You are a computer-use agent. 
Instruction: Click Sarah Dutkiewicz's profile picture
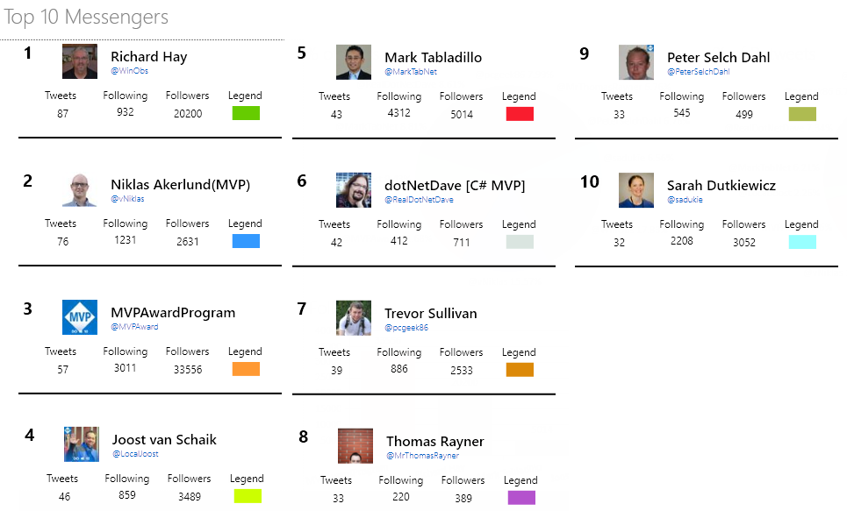point(636,190)
